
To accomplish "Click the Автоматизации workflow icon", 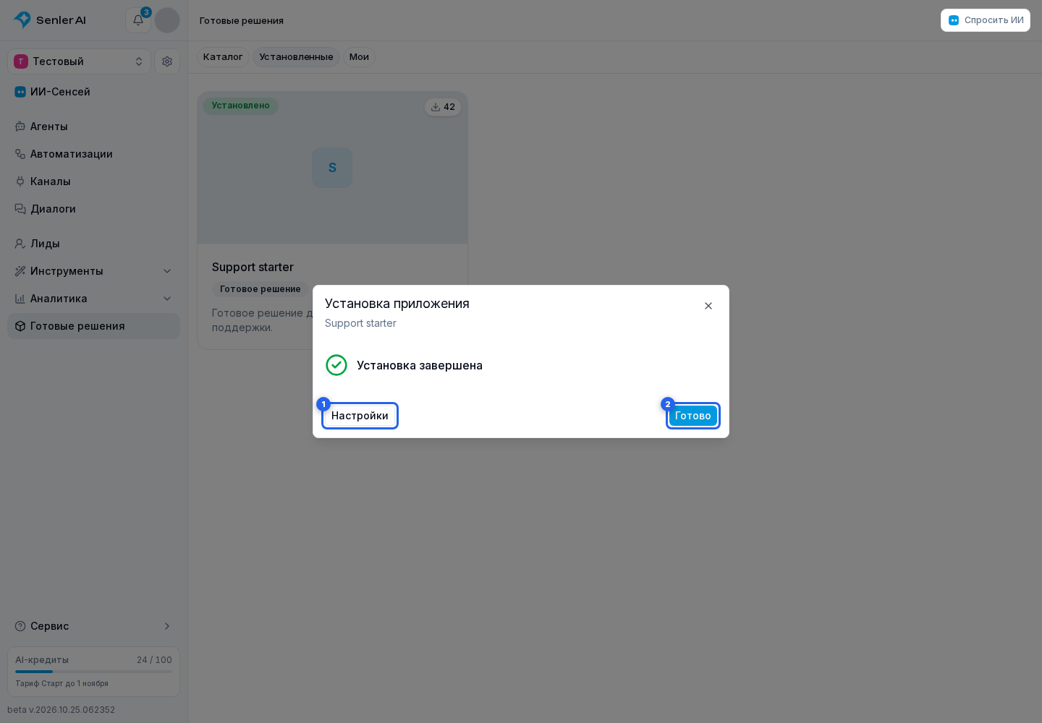I will pos(20,154).
